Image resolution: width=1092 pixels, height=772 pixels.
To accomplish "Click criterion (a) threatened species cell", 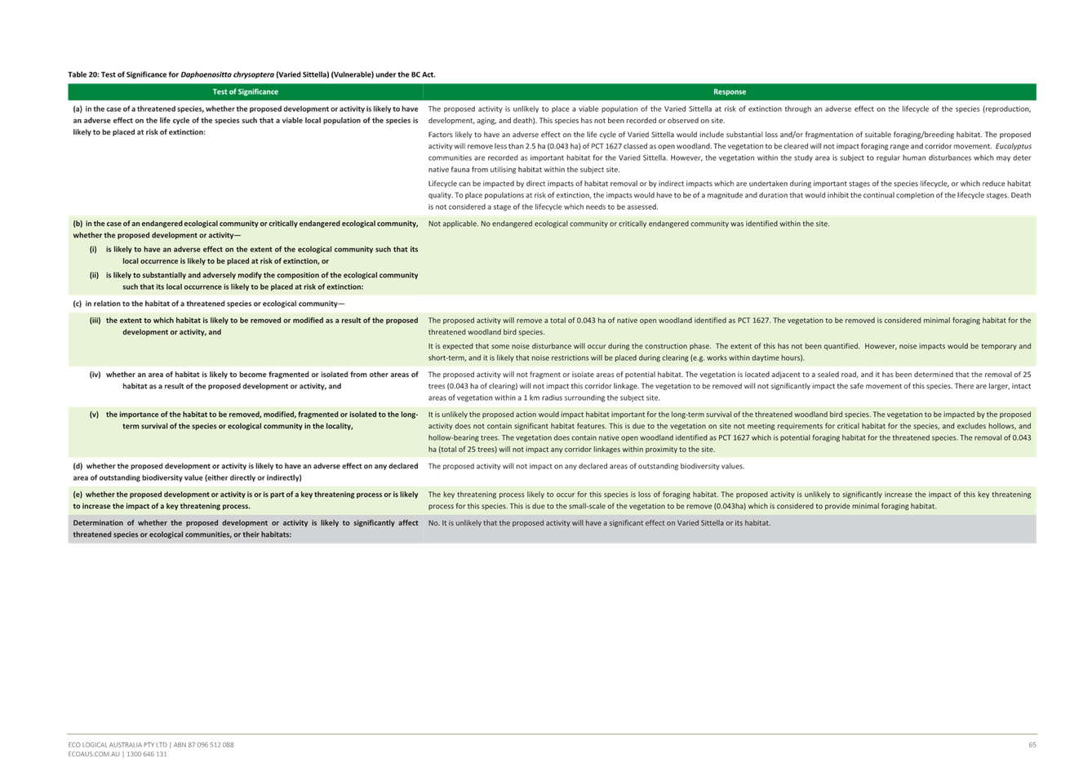I will pyautogui.click(x=245, y=120).
